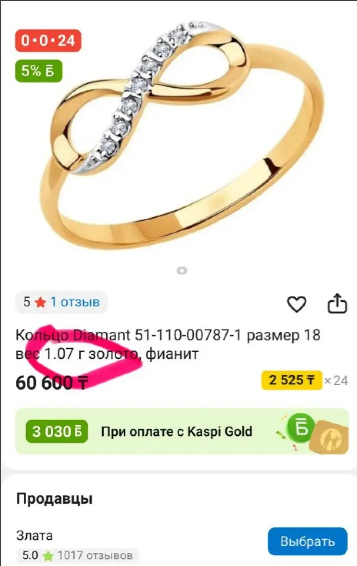Screen dimensions: 357x566
Task: Tap the green bonus coin icon
Action: point(301,428)
